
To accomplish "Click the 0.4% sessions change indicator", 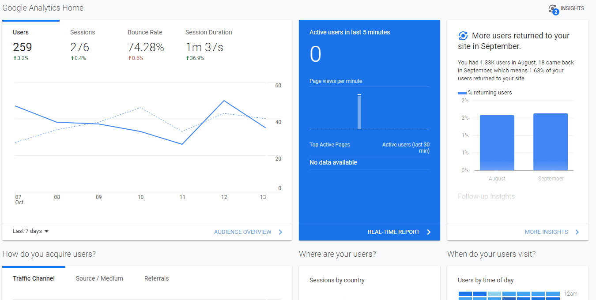I will pos(78,58).
